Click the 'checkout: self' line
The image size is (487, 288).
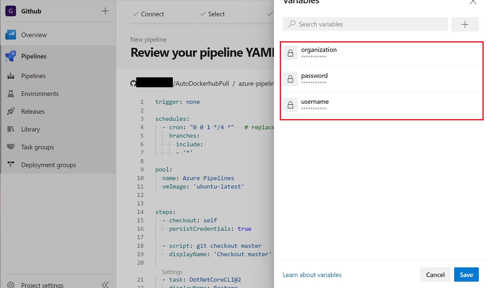pos(190,220)
